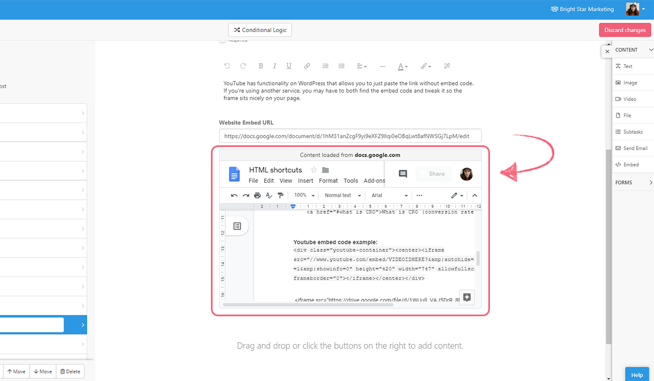Toggle bold formatting
This screenshot has width=654, height=381.
click(x=261, y=66)
